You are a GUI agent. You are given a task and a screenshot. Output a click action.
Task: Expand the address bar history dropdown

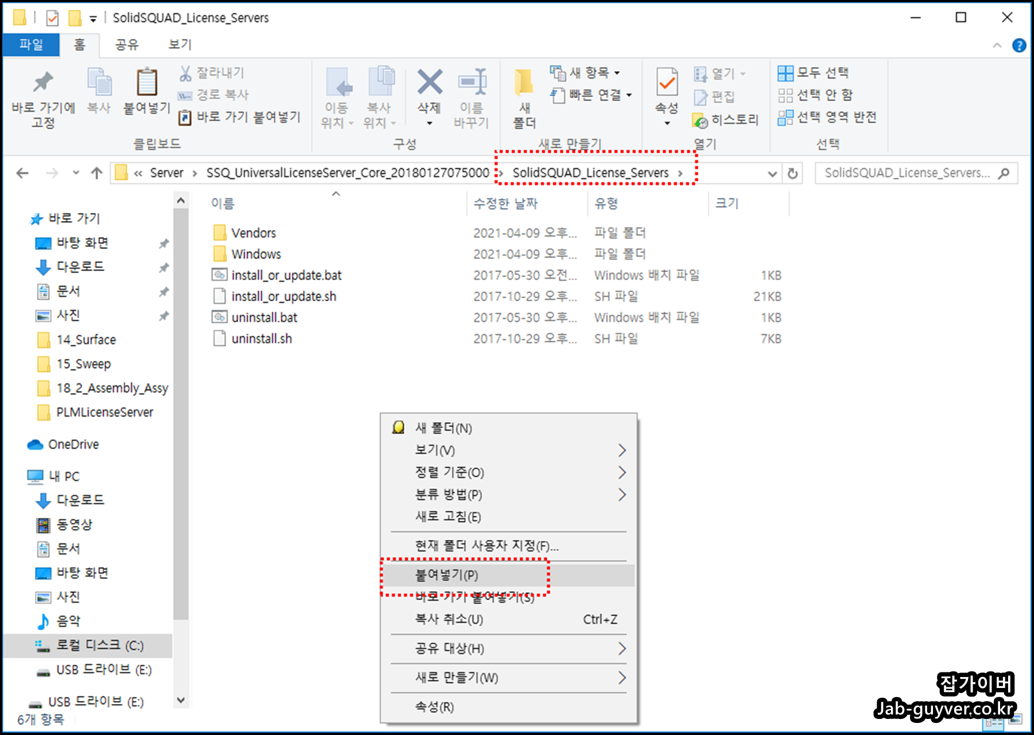(773, 173)
